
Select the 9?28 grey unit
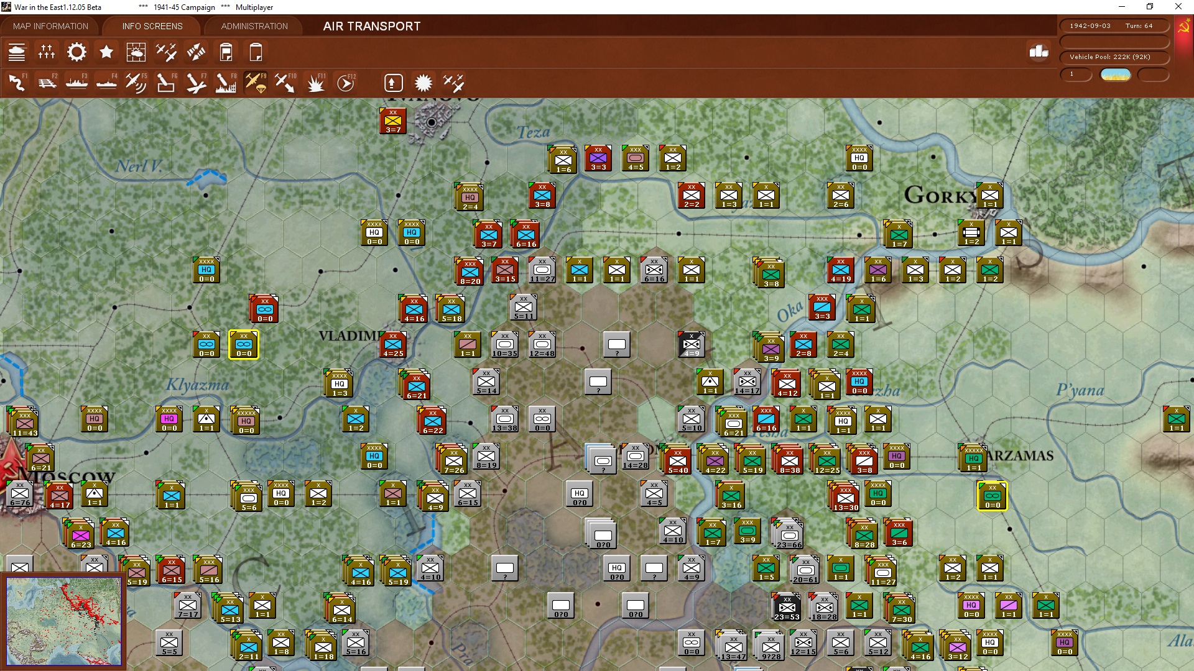(770, 646)
